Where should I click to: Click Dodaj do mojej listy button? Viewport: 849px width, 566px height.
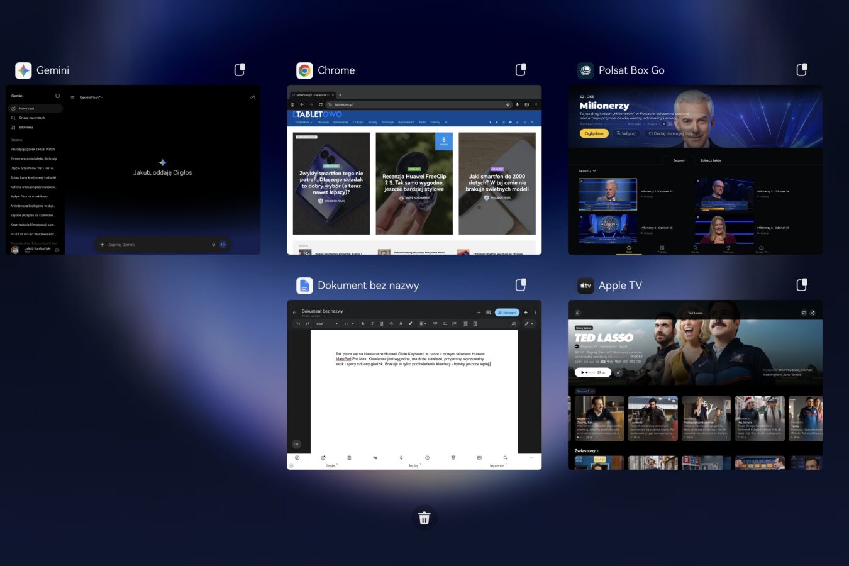[670, 133]
